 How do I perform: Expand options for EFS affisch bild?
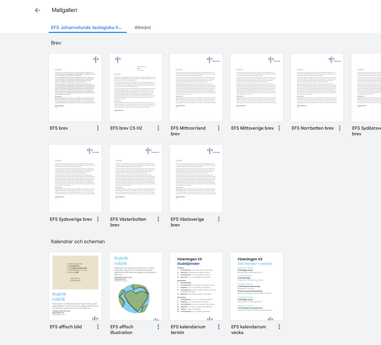[98, 327]
